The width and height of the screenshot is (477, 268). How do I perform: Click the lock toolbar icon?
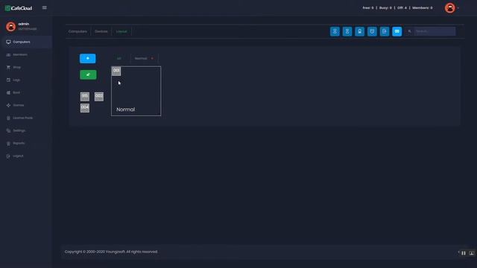359,31
